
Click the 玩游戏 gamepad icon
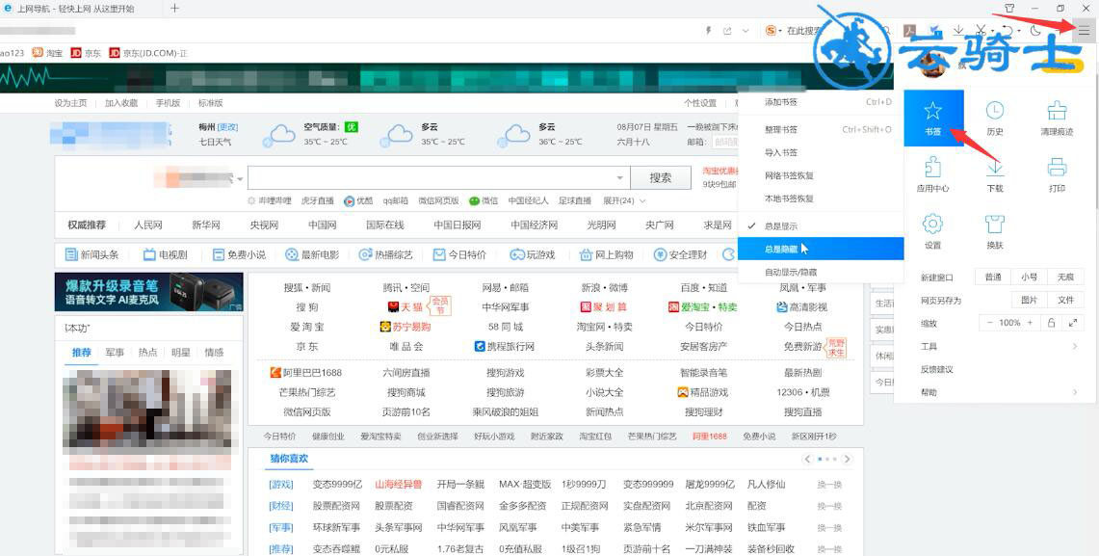(516, 254)
